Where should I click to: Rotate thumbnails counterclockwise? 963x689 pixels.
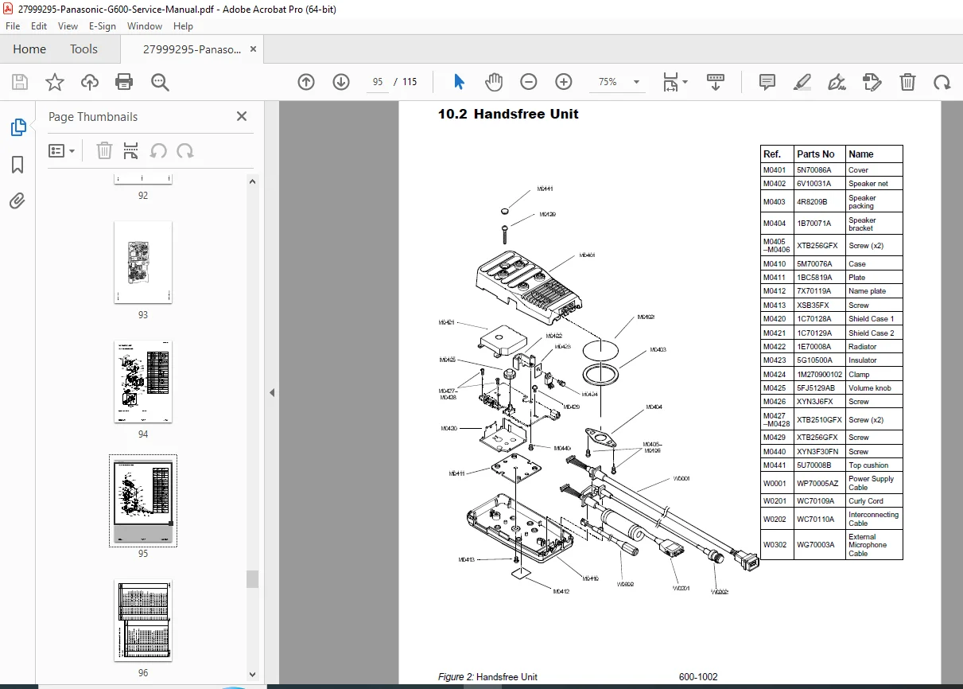(158, 151)
